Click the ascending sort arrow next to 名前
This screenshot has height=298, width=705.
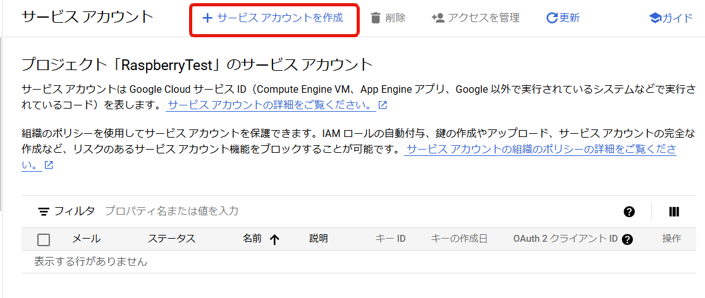tap(274, 240)
